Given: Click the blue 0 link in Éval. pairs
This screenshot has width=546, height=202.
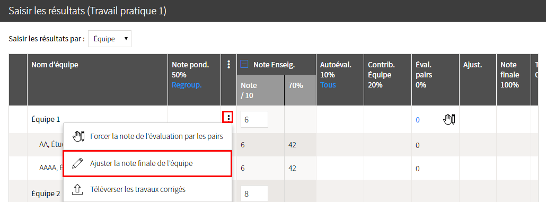Looking at the screenshot, I should (x=418, y=120).
